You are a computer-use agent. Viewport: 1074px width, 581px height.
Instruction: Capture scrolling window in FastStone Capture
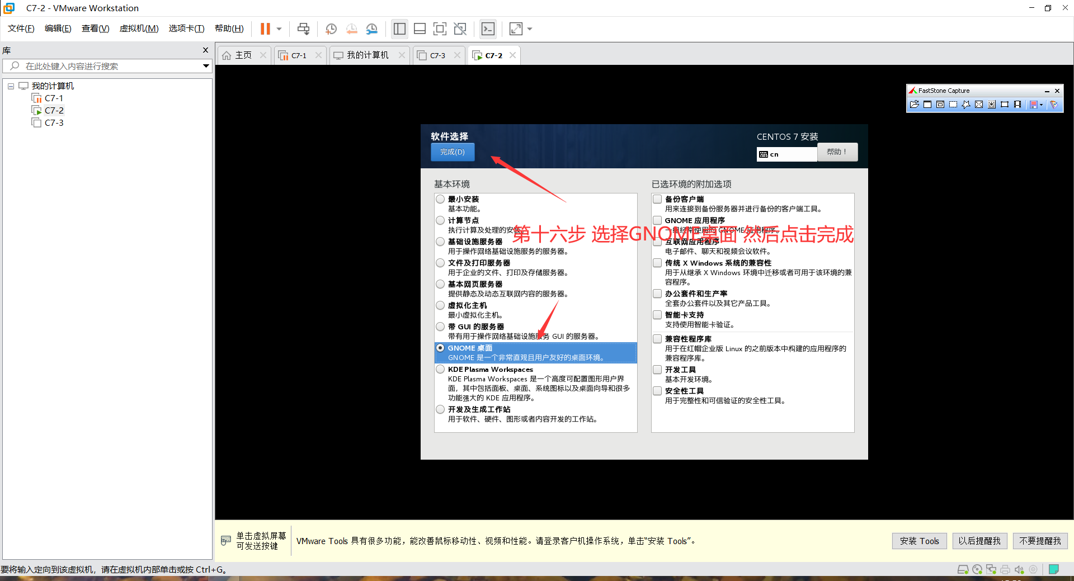992,105
